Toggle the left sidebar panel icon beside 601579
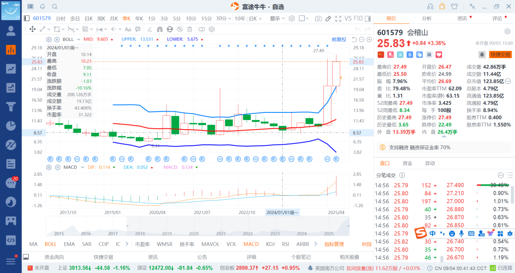This screenshot has width=515, height=273. 27,19
